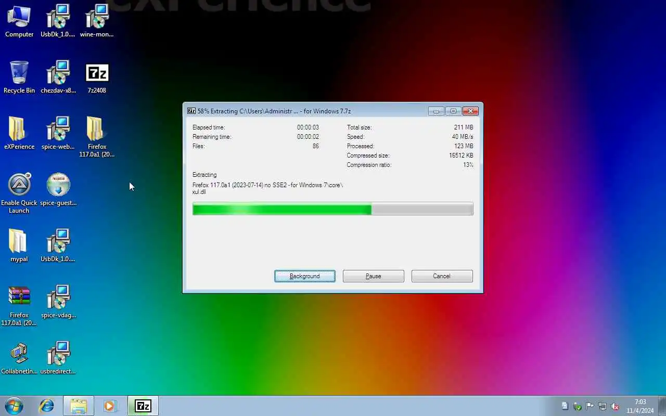Viewport: 666px width, 416px height.
Task: Click the '123 MB' processed value
Action: (463, 146)
